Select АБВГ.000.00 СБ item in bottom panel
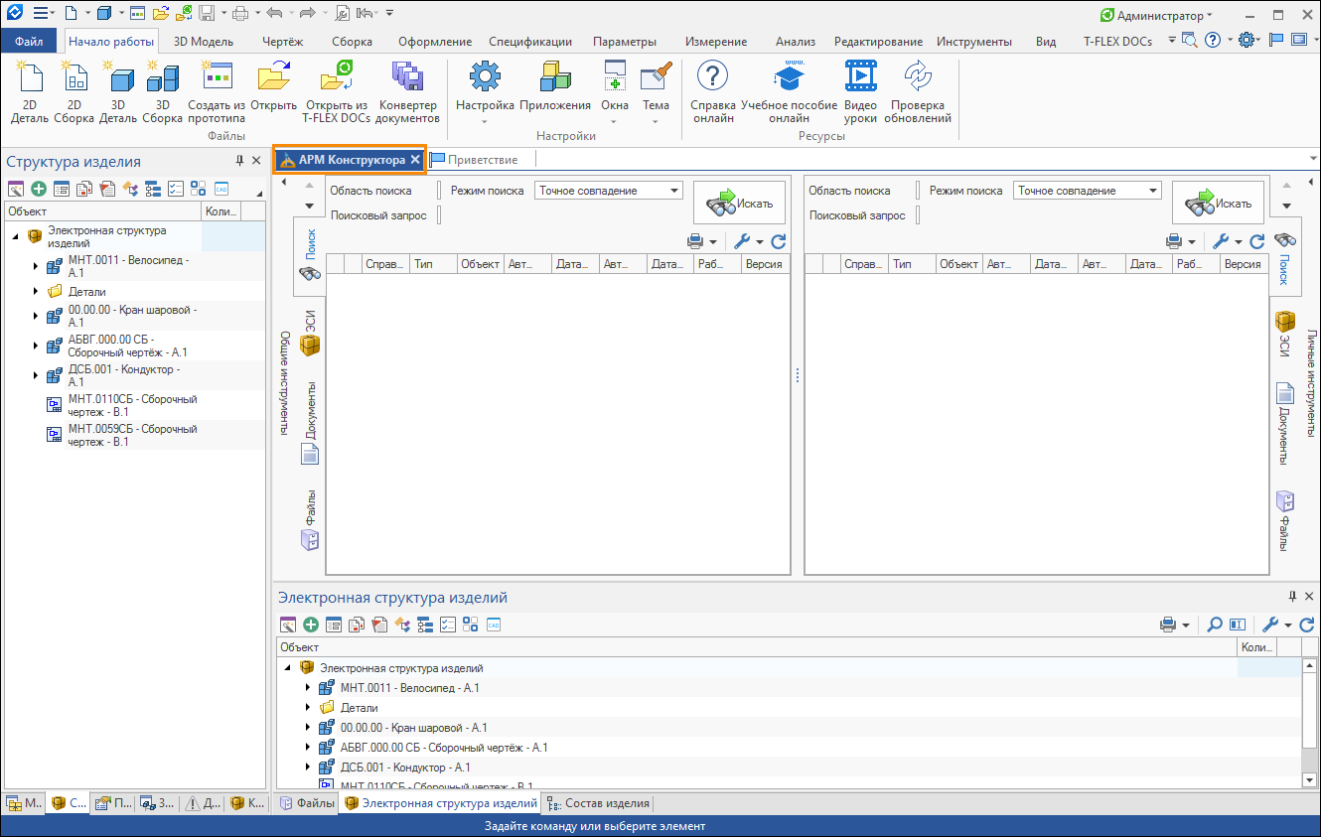Screen dimensions: 1321x837 pyautogui.click(x=442, y=748)
